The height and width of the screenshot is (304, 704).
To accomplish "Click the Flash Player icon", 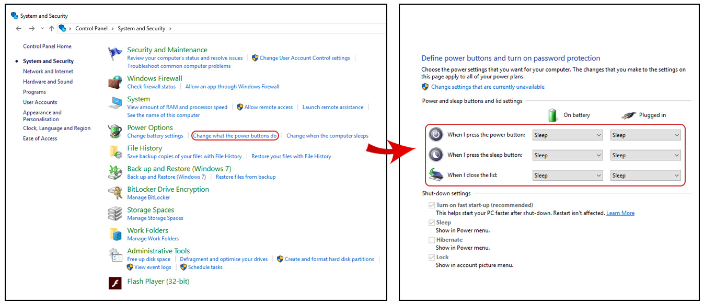I will click(115, 283).
